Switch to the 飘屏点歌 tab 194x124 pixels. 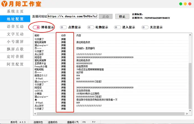click(15, 49)
